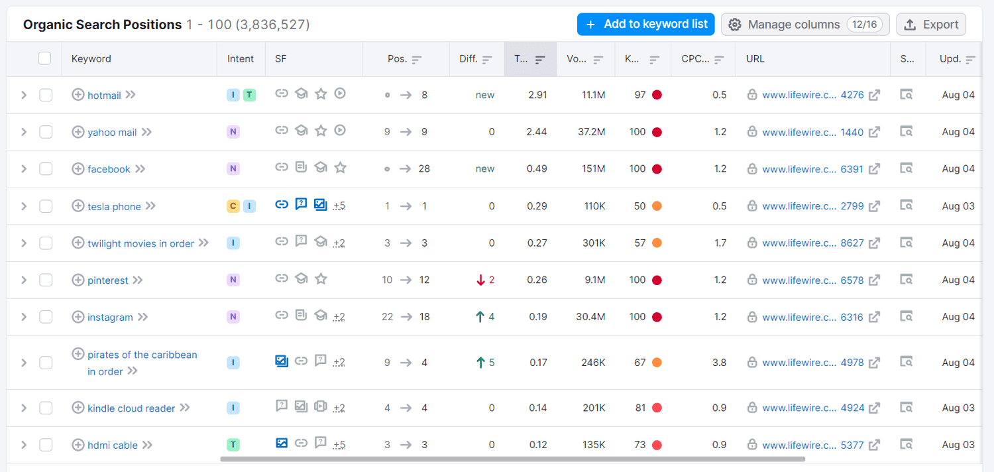Click the Add to keyword list button
Viewport: 994px width, 472px height.
pos(645,25)
